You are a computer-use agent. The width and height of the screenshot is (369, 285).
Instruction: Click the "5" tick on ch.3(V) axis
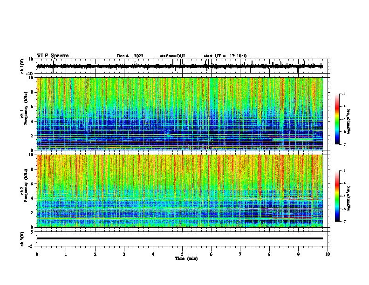[x=32, y=232]
